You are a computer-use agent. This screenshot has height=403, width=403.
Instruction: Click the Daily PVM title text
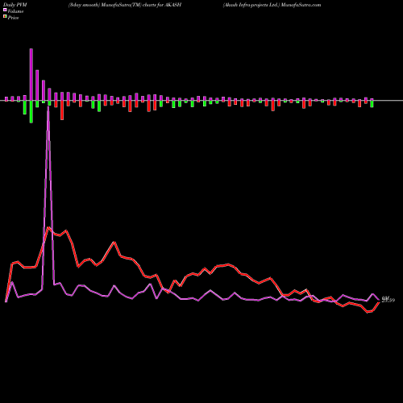tap(15, 5)
